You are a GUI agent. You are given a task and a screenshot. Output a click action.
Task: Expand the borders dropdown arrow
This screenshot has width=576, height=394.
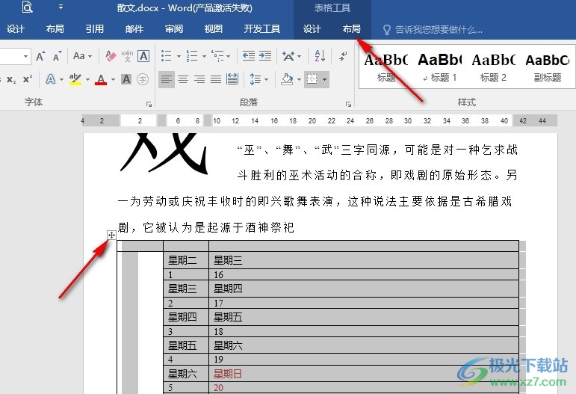(x=324, y=79)
